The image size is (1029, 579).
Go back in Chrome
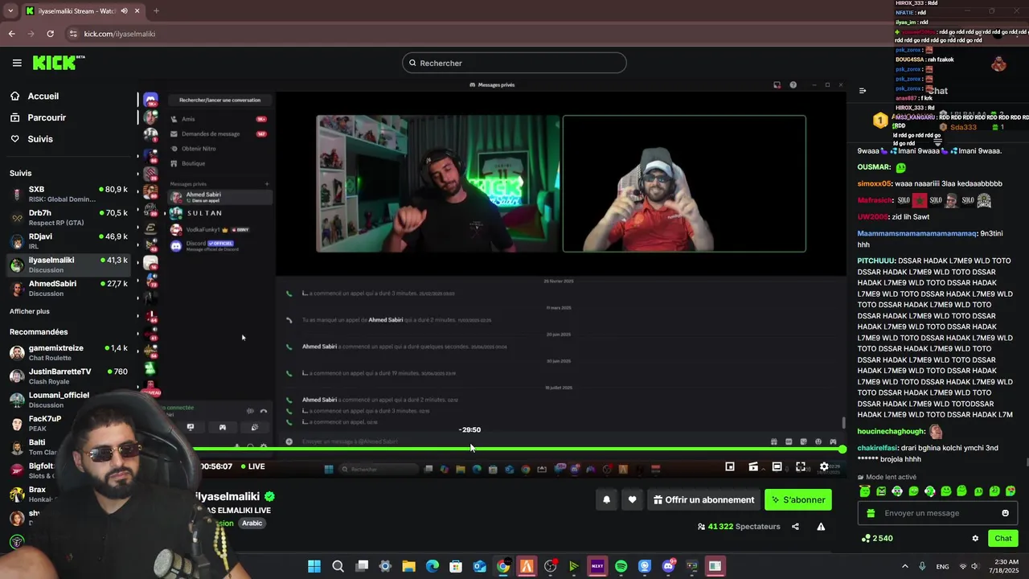pos(11,34)
